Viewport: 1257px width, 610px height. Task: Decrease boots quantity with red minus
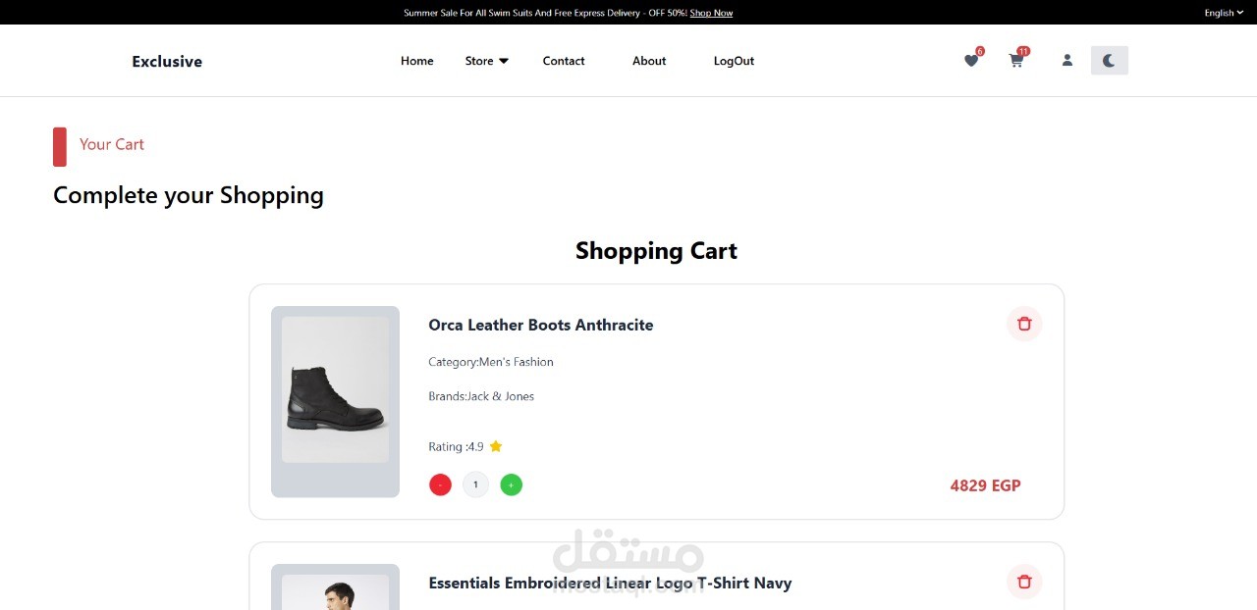[440, 484]
